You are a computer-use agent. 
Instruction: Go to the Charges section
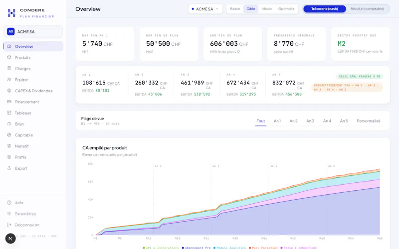[33, 69]
